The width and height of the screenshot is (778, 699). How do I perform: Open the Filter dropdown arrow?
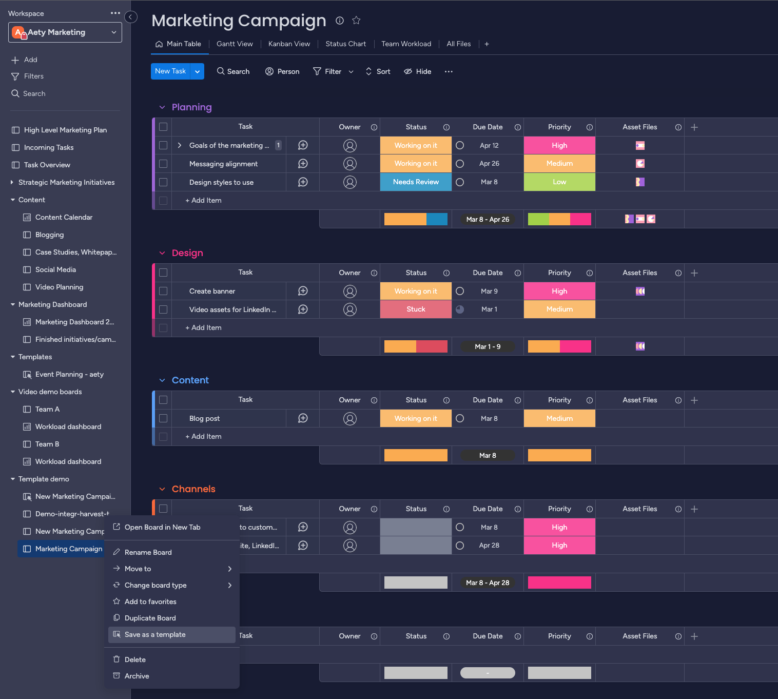(351, 72)
